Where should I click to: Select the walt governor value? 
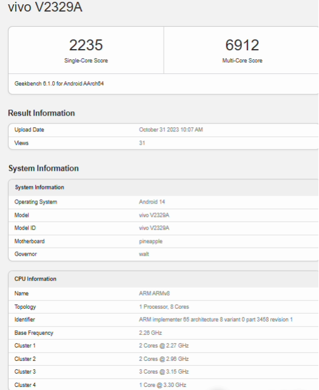(x=144, y=254)
